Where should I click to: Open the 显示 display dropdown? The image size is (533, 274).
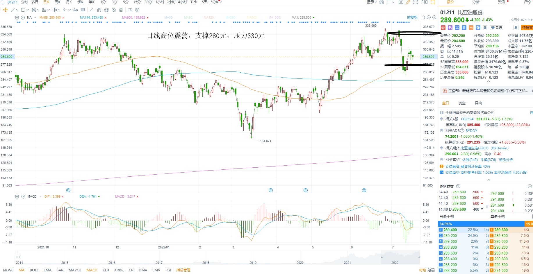372,2
